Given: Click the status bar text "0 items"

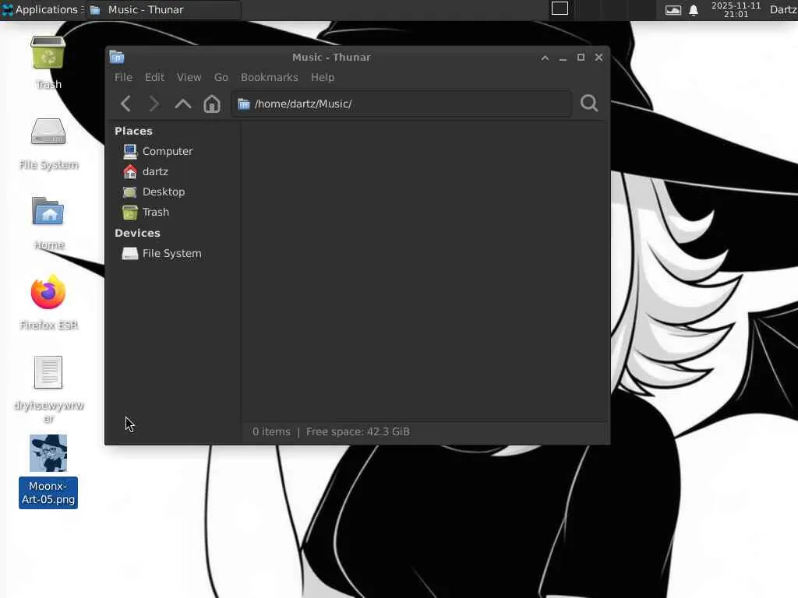Looking at the screenshot, I should (x=271, y=431).
